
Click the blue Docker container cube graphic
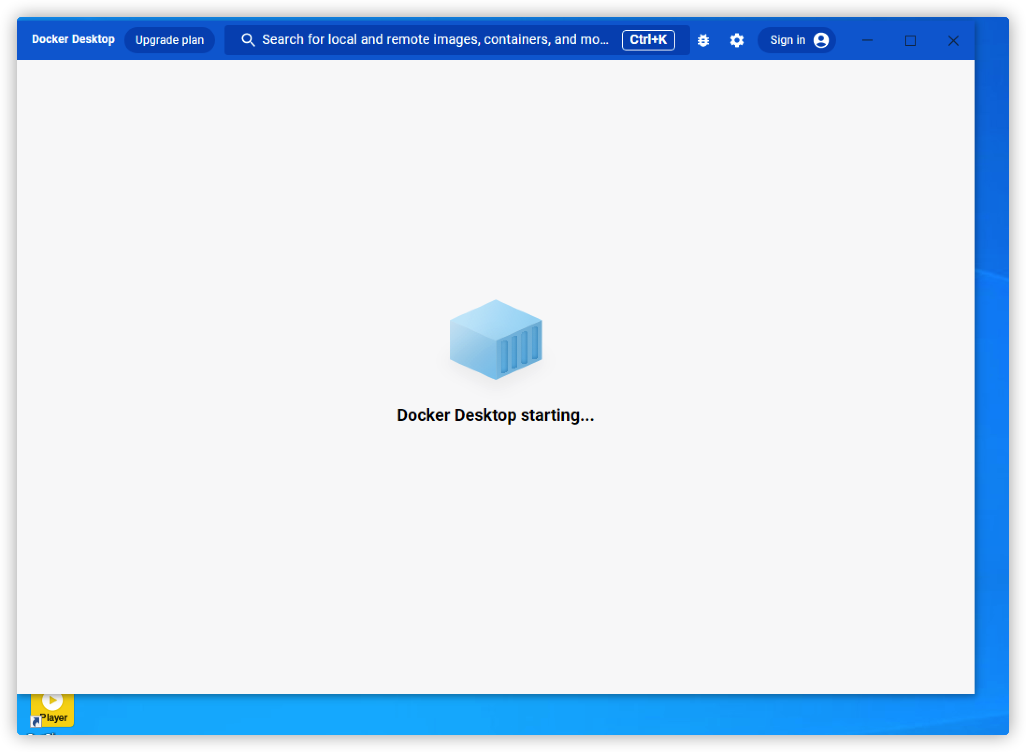(496, 340)
